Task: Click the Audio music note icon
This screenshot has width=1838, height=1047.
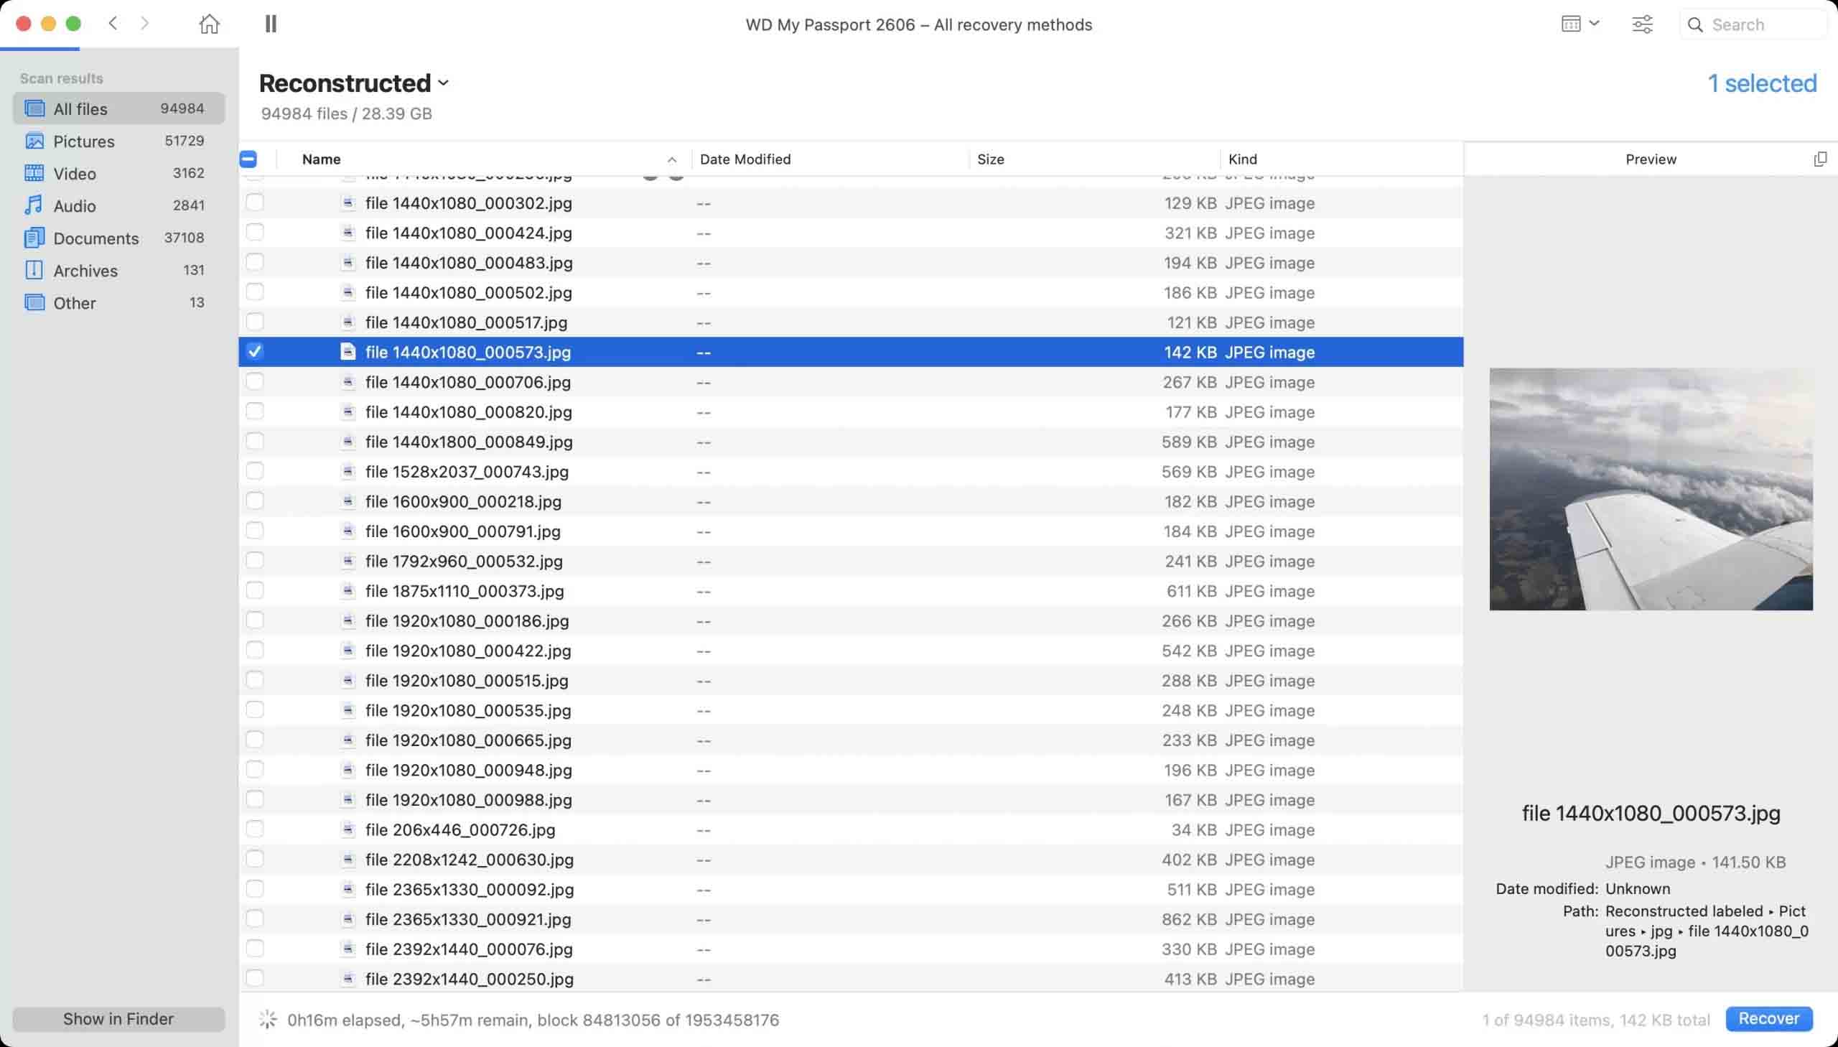Action: (34, 205)
